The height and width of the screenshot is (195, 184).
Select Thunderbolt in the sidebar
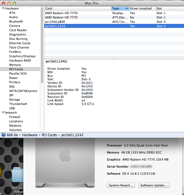(18, 104)
